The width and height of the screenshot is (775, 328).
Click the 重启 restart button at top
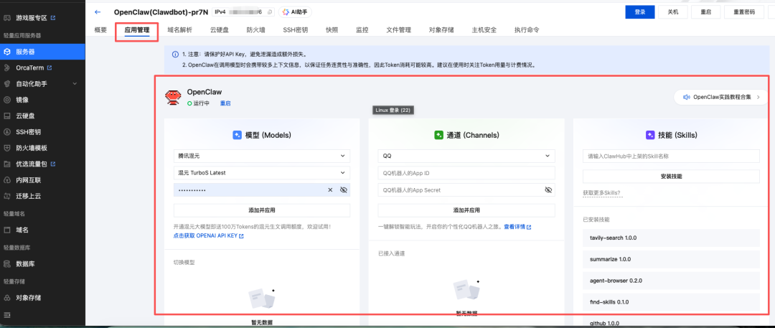click(x=705, y=12)
